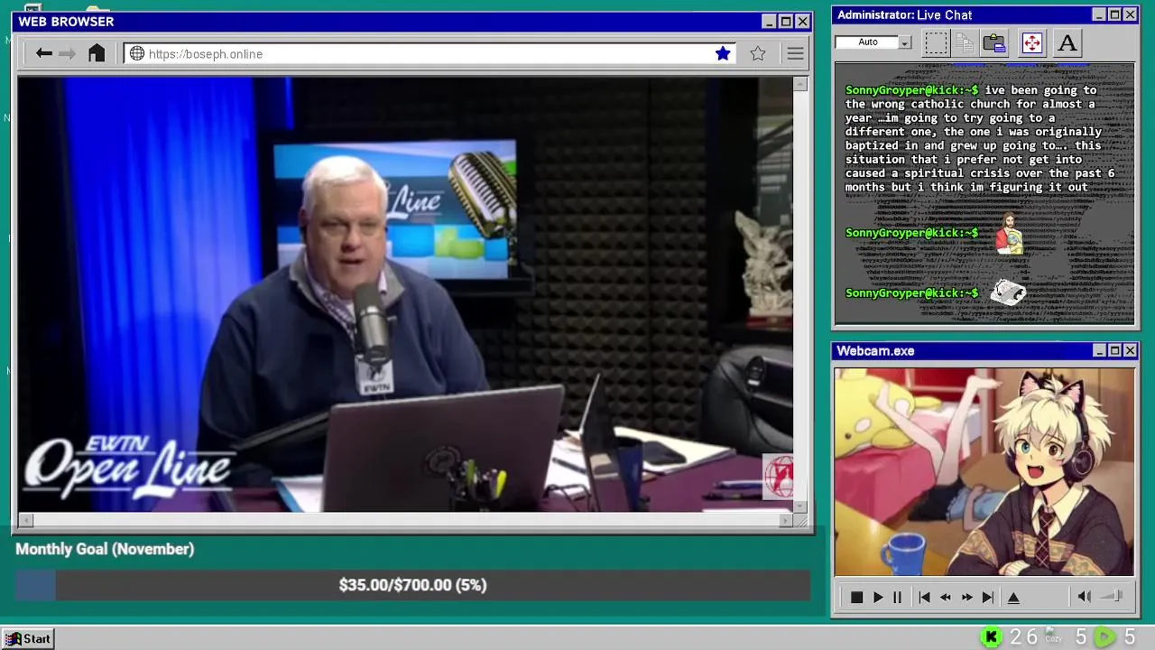Go forward using the browser forward arrow
Viewport: 1155px width, 650px height.
(x=67, y=53)
